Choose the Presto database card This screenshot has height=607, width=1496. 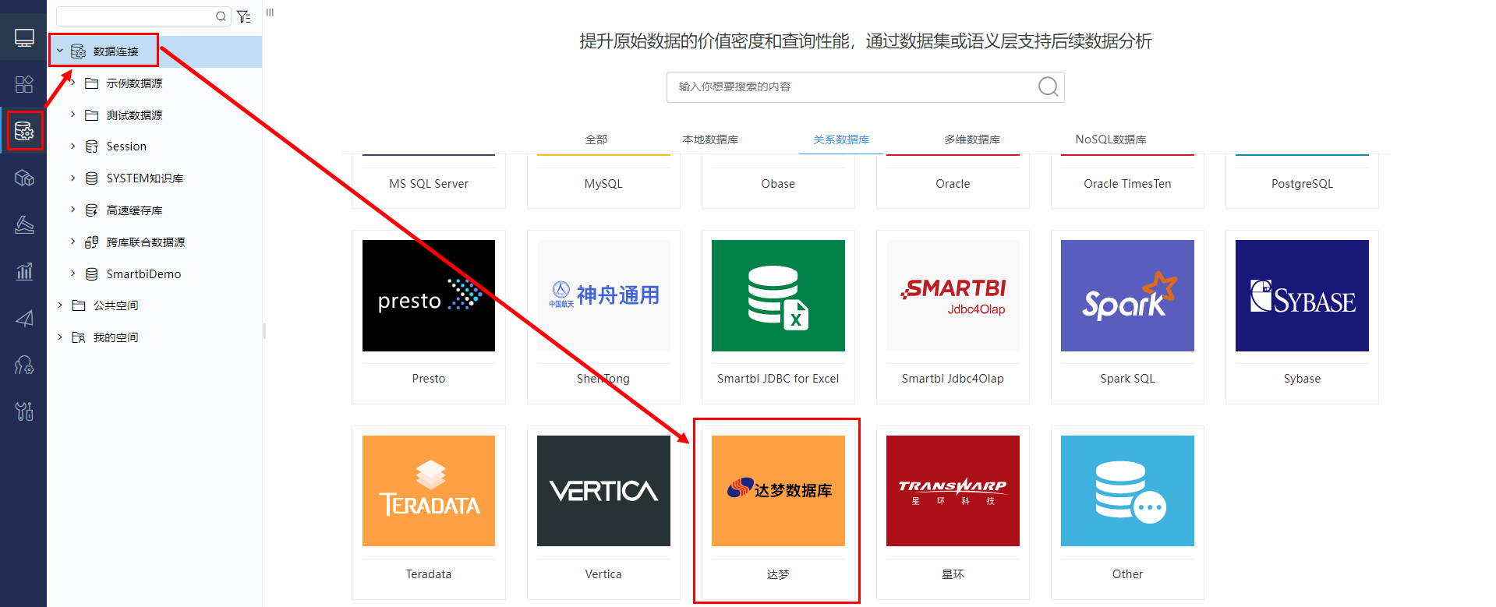[x=429, y=317]
